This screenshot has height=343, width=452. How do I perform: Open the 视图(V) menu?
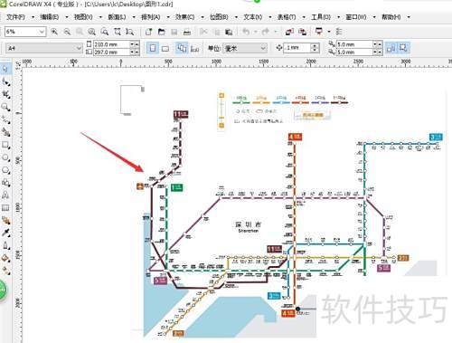click(83, 17)
